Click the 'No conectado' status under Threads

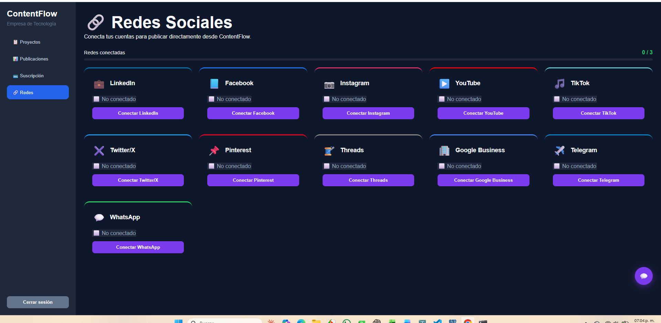point(345,166)
